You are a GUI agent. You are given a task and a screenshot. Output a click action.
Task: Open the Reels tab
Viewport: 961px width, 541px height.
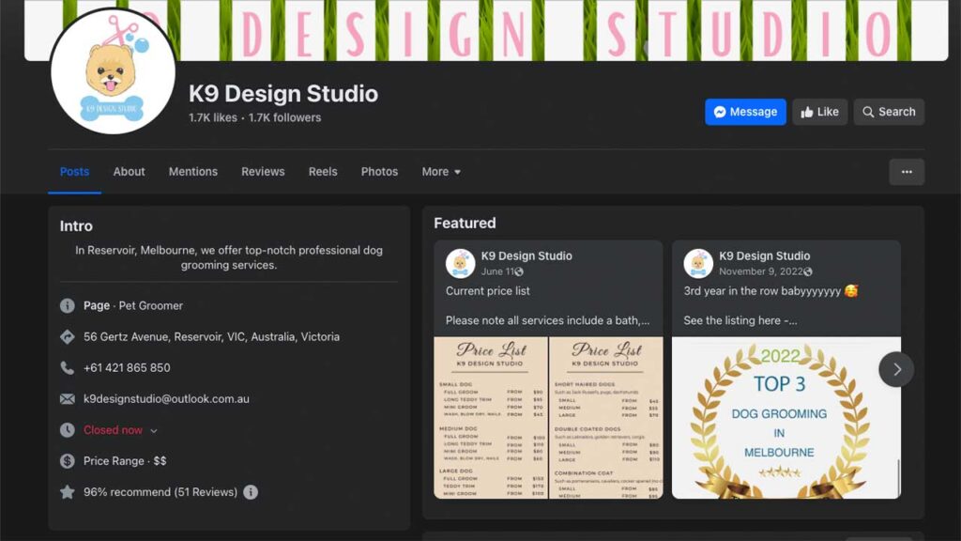pyautogui.click(x=323, y=172)
